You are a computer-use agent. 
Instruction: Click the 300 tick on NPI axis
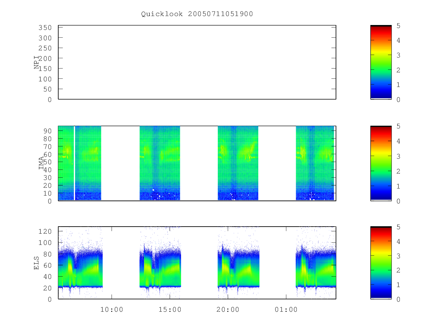point(45,38)
